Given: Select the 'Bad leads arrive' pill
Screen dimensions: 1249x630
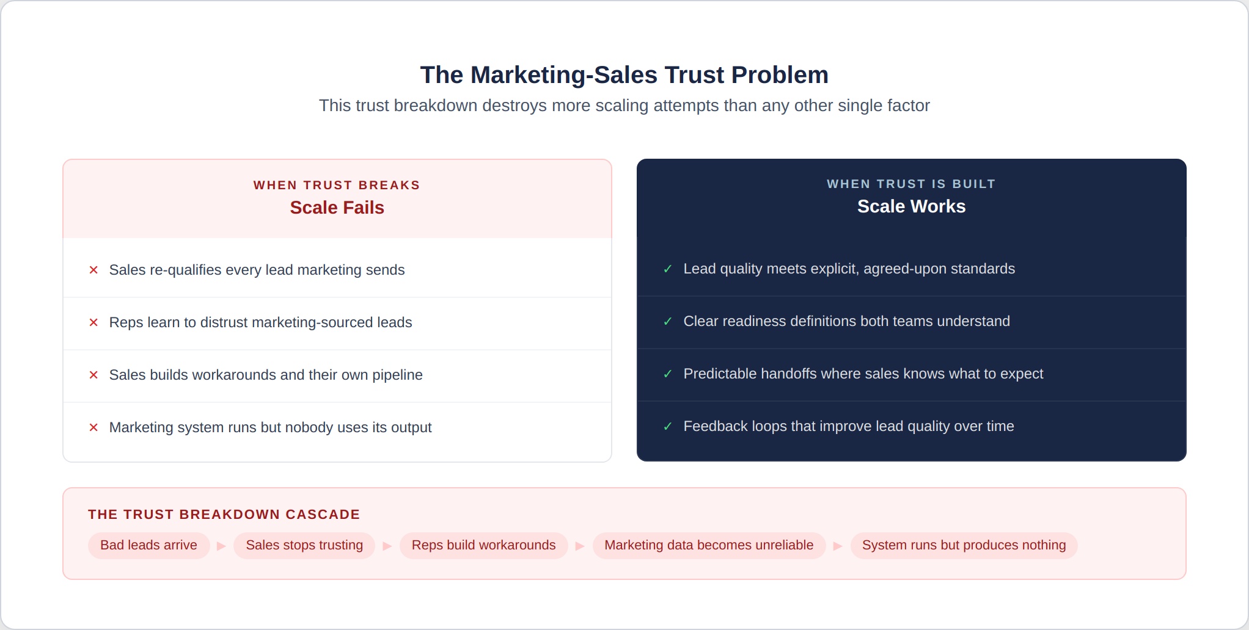Looking at the screenshot, I should [x=148, y=545].
